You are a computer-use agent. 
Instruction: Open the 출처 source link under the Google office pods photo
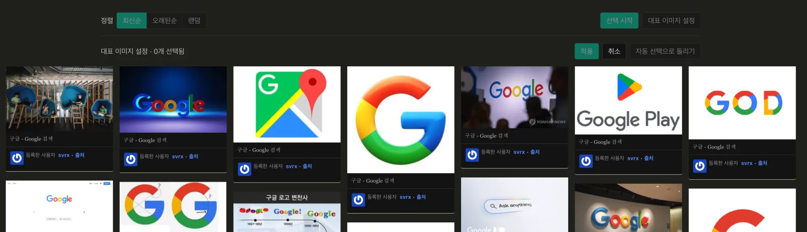coord(80,155)
